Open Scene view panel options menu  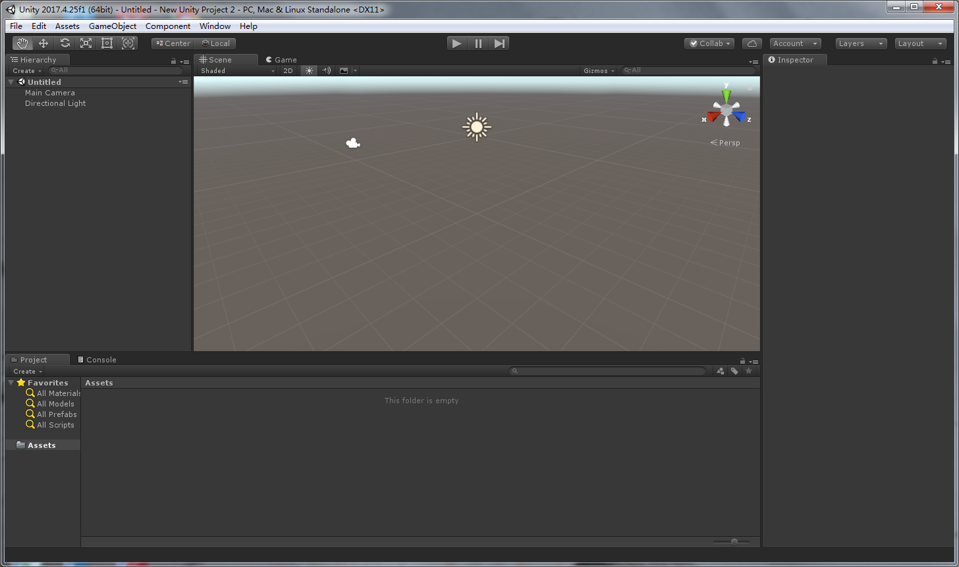[x=753, y=61]
